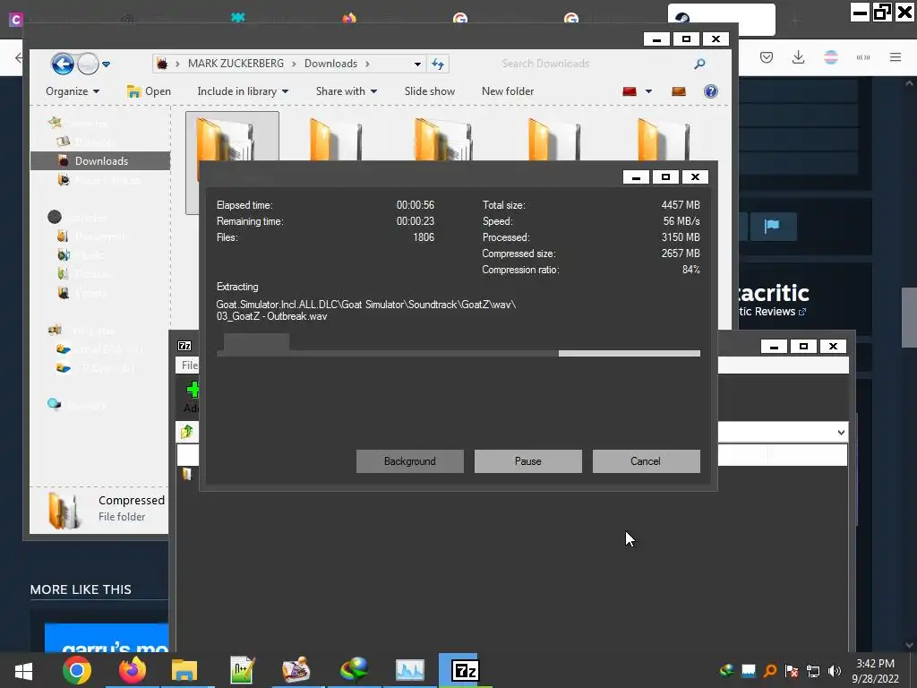Switch to Firefox on taskbar
This screenshot has height=688, width=917.
pos(133,670)
